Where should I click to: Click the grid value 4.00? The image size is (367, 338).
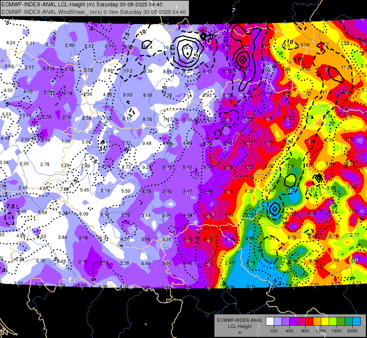[x=8, y=90]
